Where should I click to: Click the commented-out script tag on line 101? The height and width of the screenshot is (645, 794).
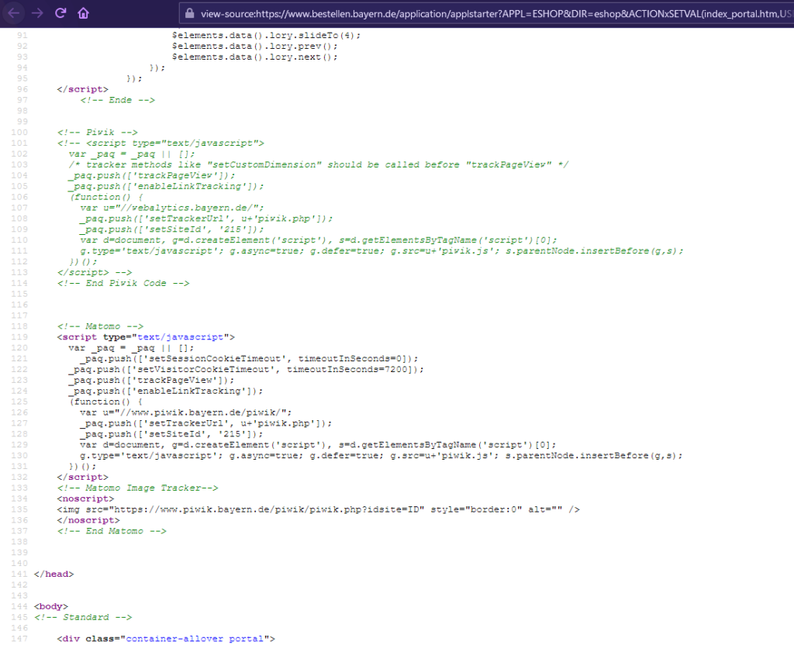tap(161, 143)
